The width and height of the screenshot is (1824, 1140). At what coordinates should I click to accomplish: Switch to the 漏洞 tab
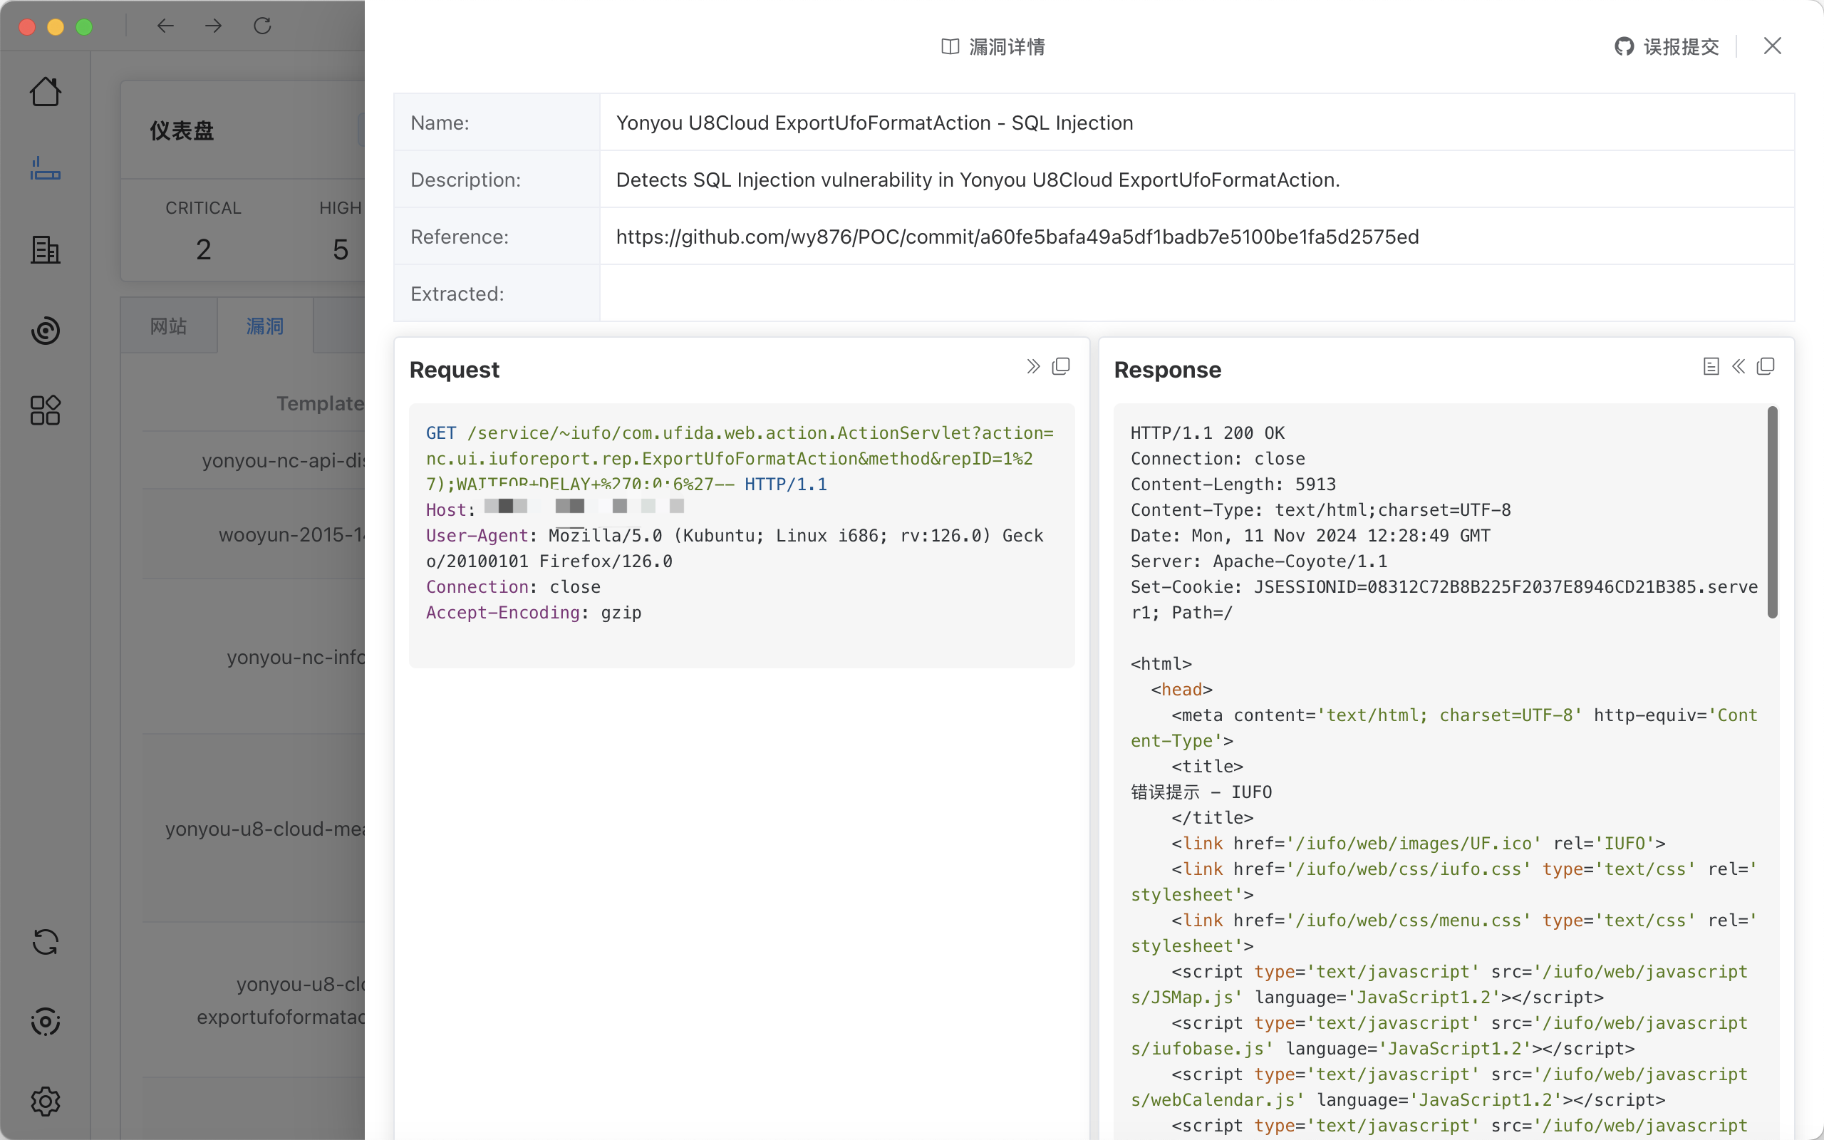point(264,326)
